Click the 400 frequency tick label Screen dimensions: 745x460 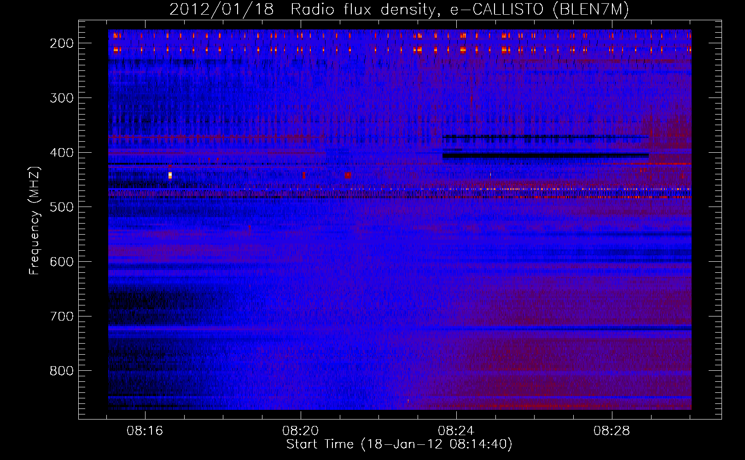click(x=62, y=153)
